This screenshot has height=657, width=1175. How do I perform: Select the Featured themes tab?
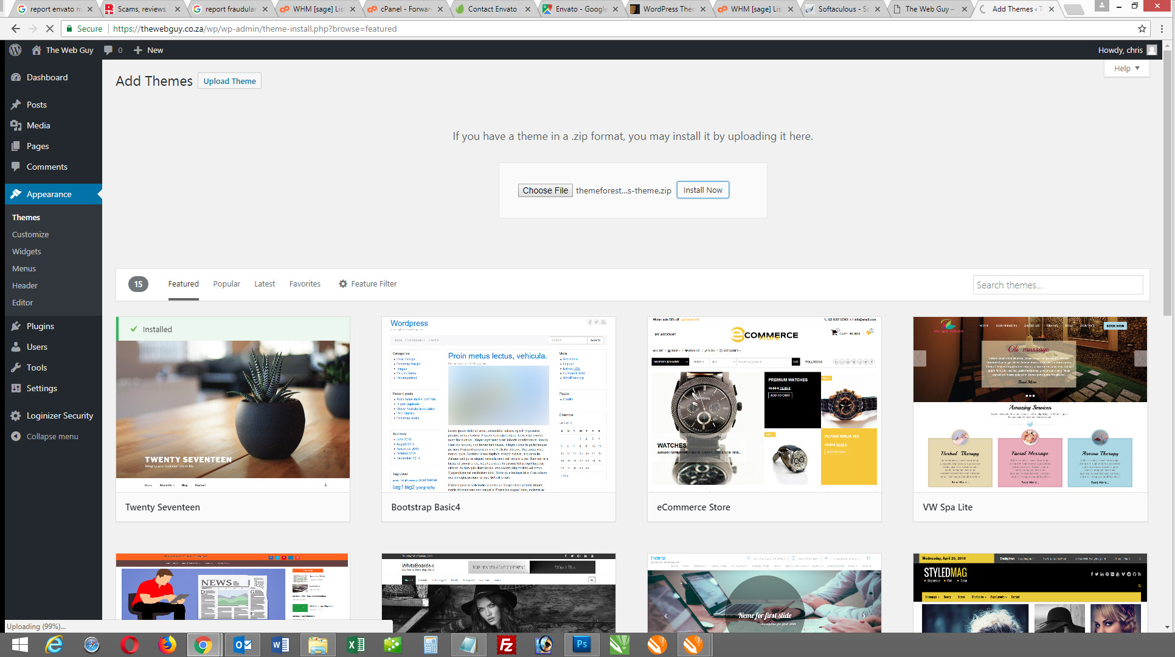click(182, 283)
